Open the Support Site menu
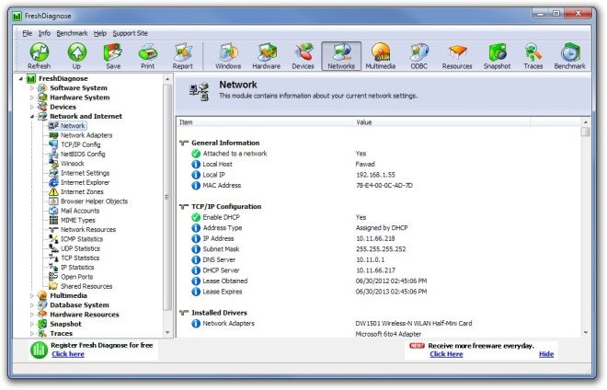This screenshot has height=390, width=607. [x=130, y=33]
